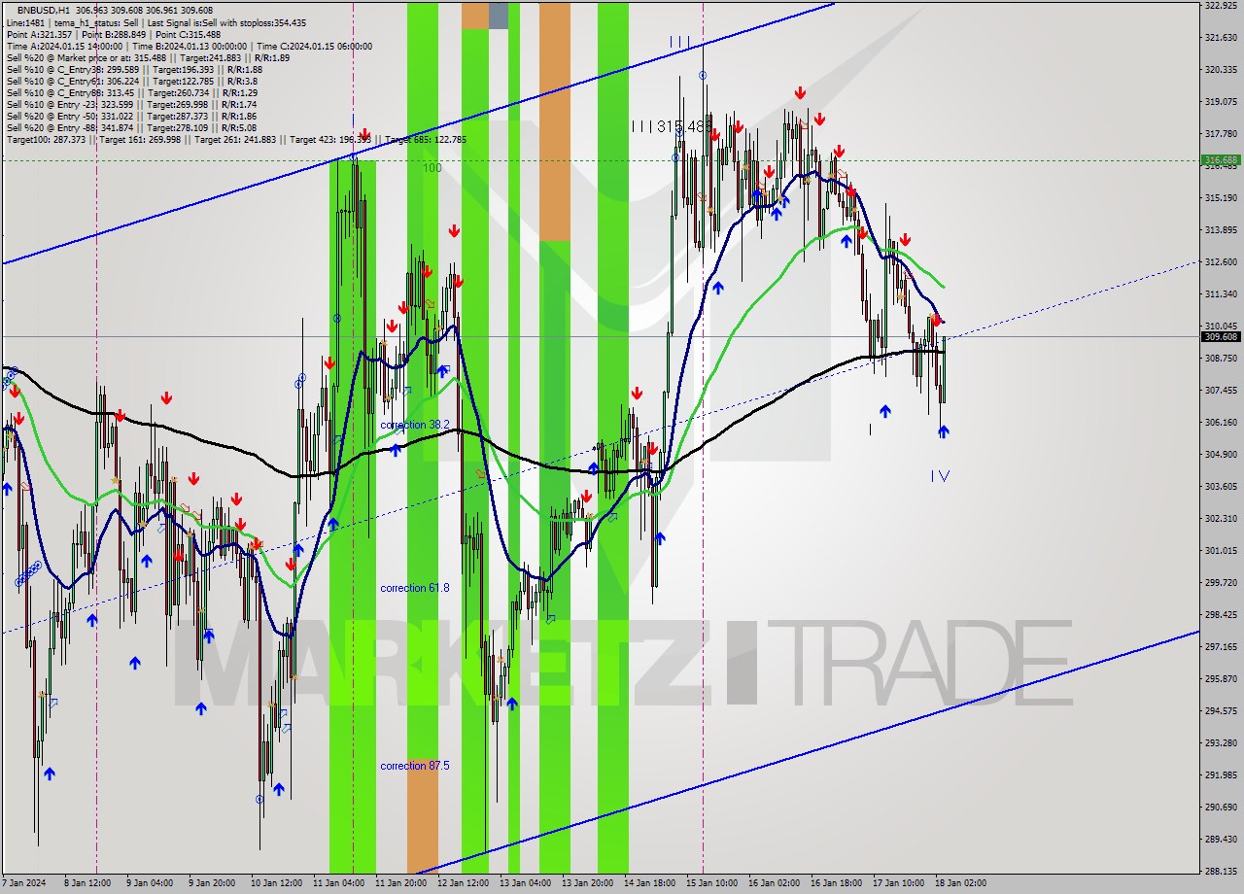Viewport: 1244px width, 894px height.
Task: Select the current price tag 309.608
Action: pos(1221,336)
